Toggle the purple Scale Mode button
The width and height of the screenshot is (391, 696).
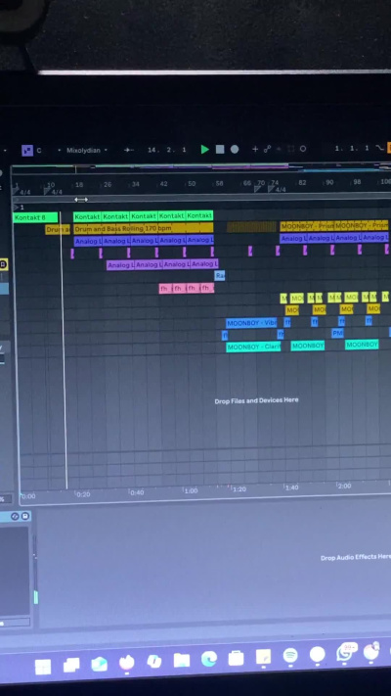click(27, 151)
